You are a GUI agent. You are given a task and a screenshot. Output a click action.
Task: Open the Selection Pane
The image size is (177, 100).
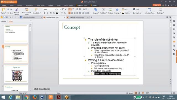click(149, 11)
